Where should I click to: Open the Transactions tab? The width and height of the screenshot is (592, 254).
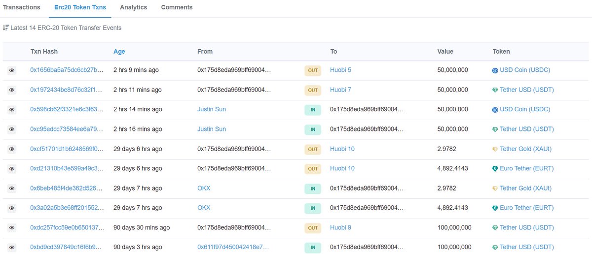[22, 7]
